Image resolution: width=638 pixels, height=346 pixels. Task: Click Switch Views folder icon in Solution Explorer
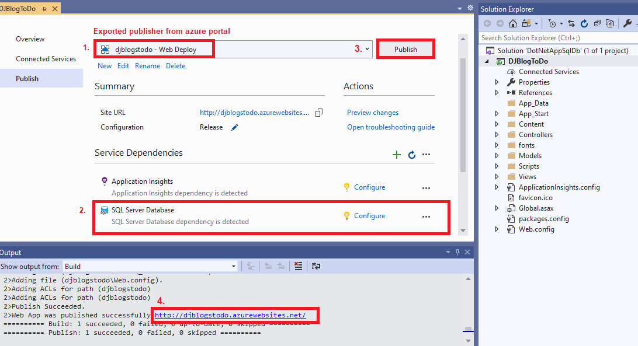[x=526, y=23]
